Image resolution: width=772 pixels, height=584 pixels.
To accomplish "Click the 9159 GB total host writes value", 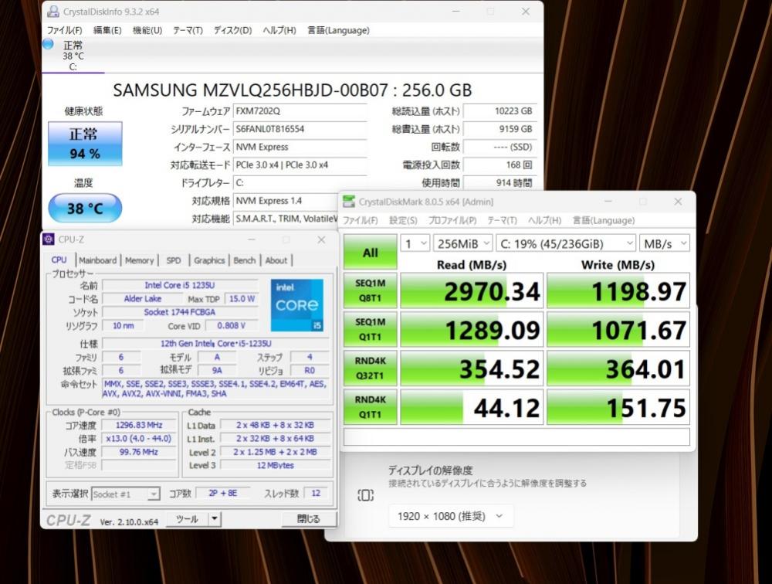I will coord(499,129).
